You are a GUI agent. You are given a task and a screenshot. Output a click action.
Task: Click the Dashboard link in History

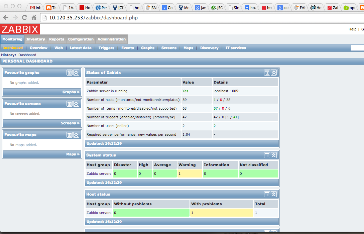point(27,55)
